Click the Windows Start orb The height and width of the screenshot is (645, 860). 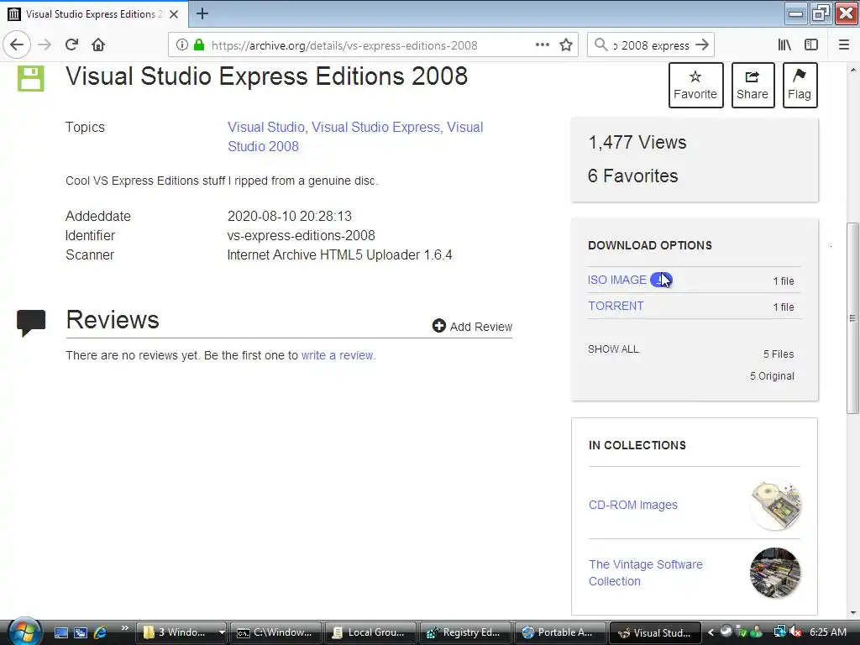click(x=24, y=632)
